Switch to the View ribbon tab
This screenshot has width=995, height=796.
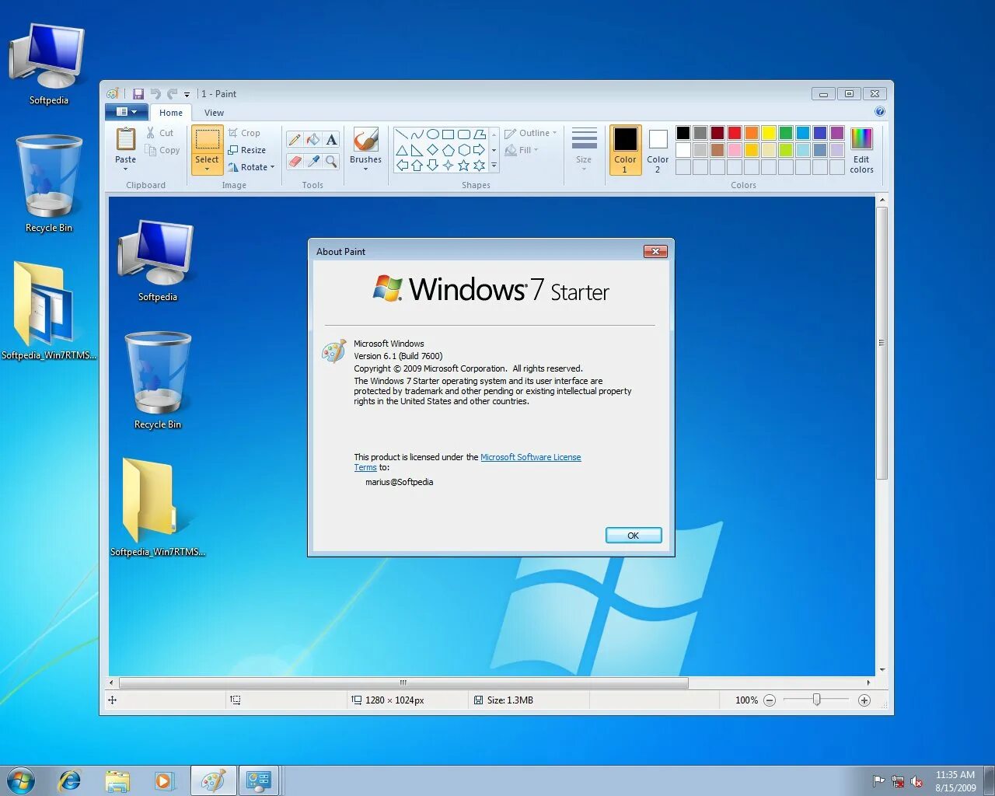214,113
